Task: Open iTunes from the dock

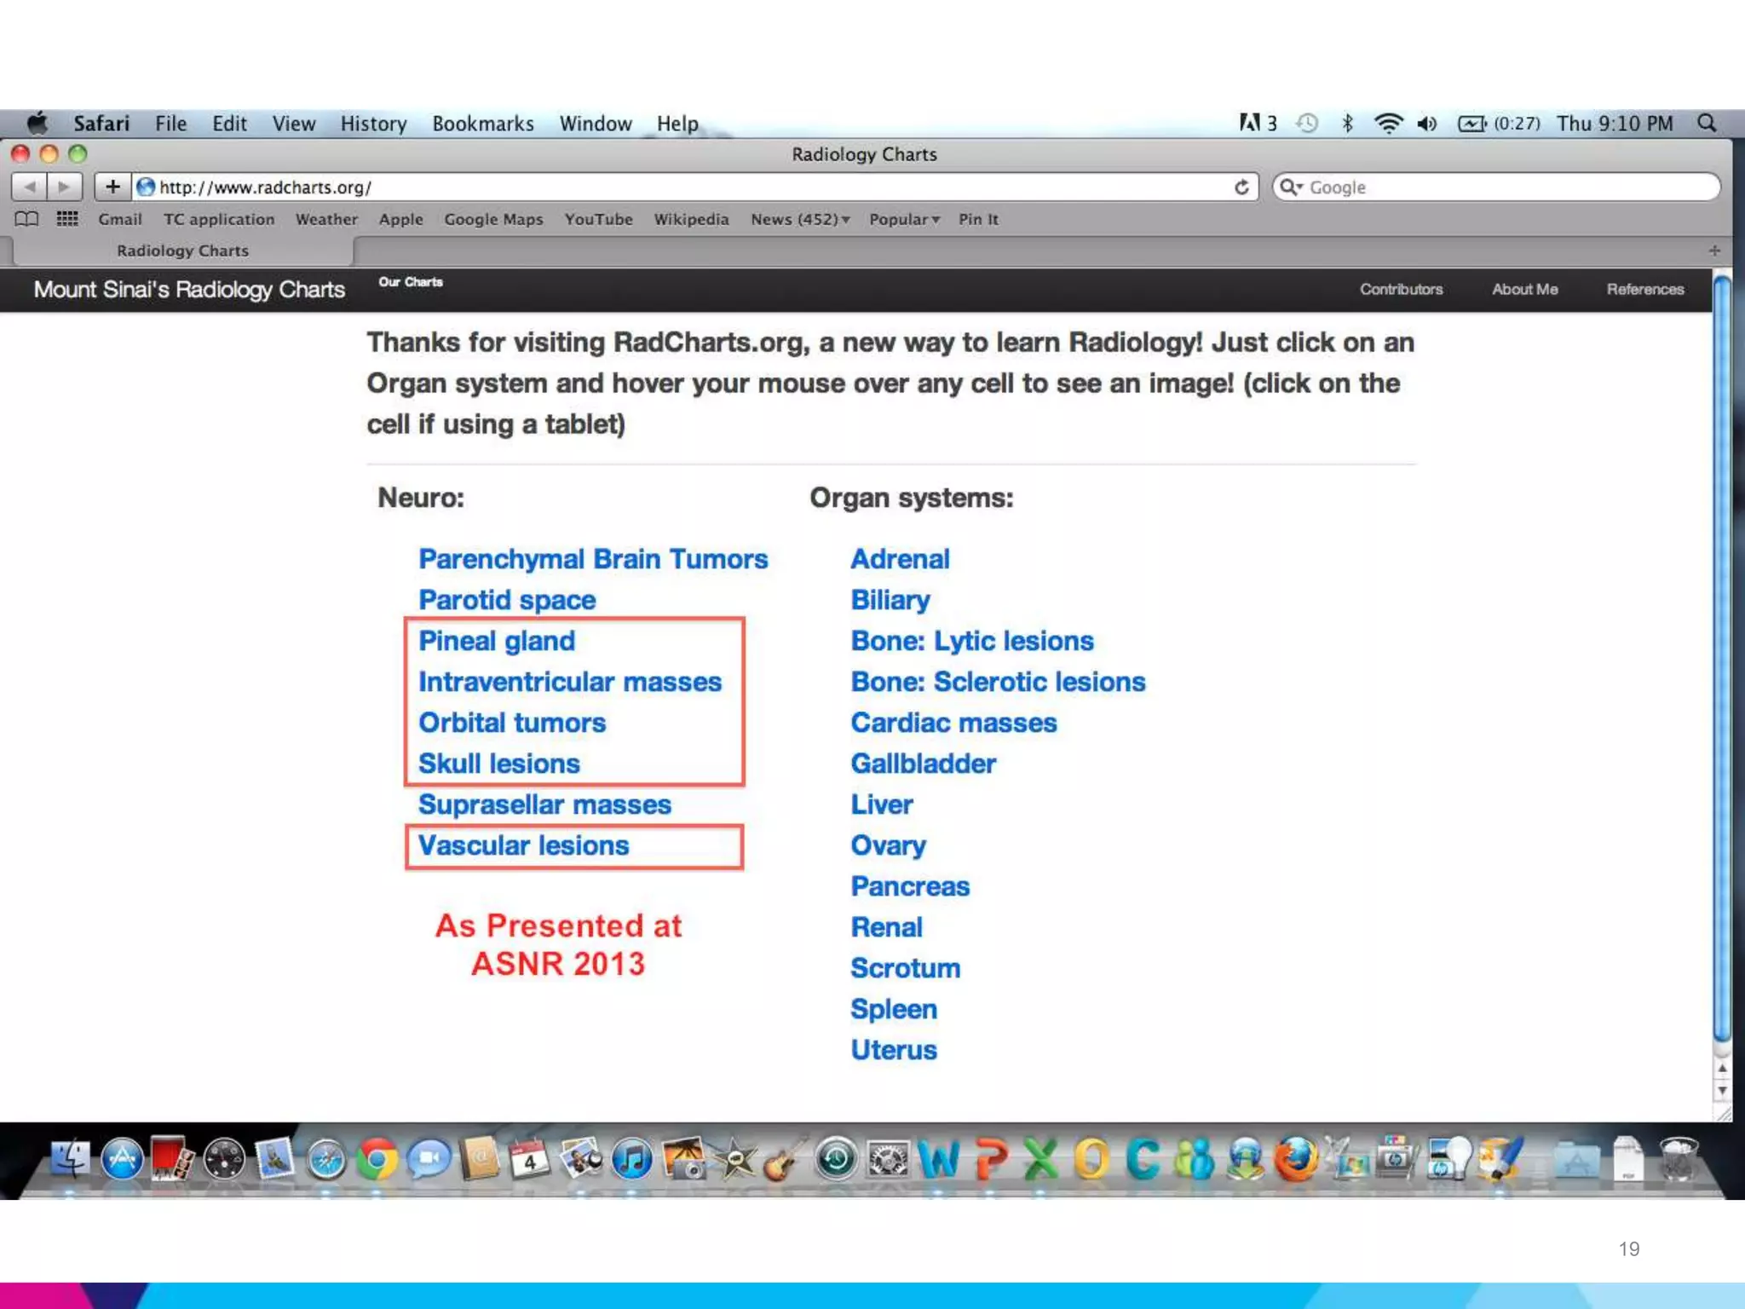Action: pyautogui.click(x=632, y=1159)
